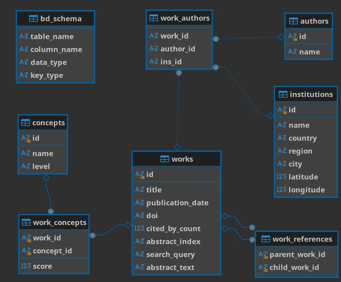
Task: Click the circle endpoint under work_authors table
Action: [179, 73]
